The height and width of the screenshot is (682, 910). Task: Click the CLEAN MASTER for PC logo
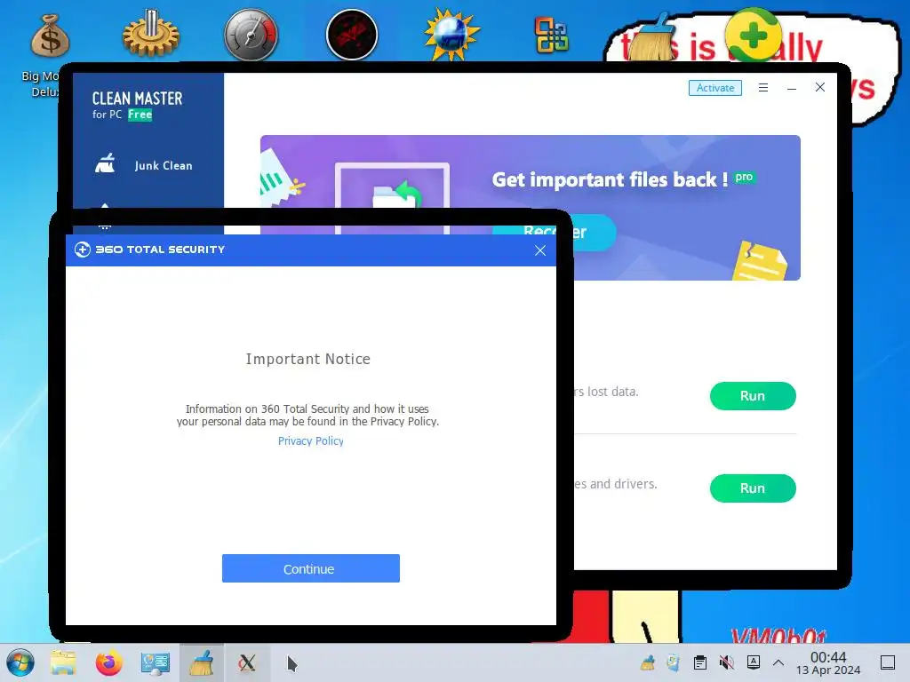[137, 106]
